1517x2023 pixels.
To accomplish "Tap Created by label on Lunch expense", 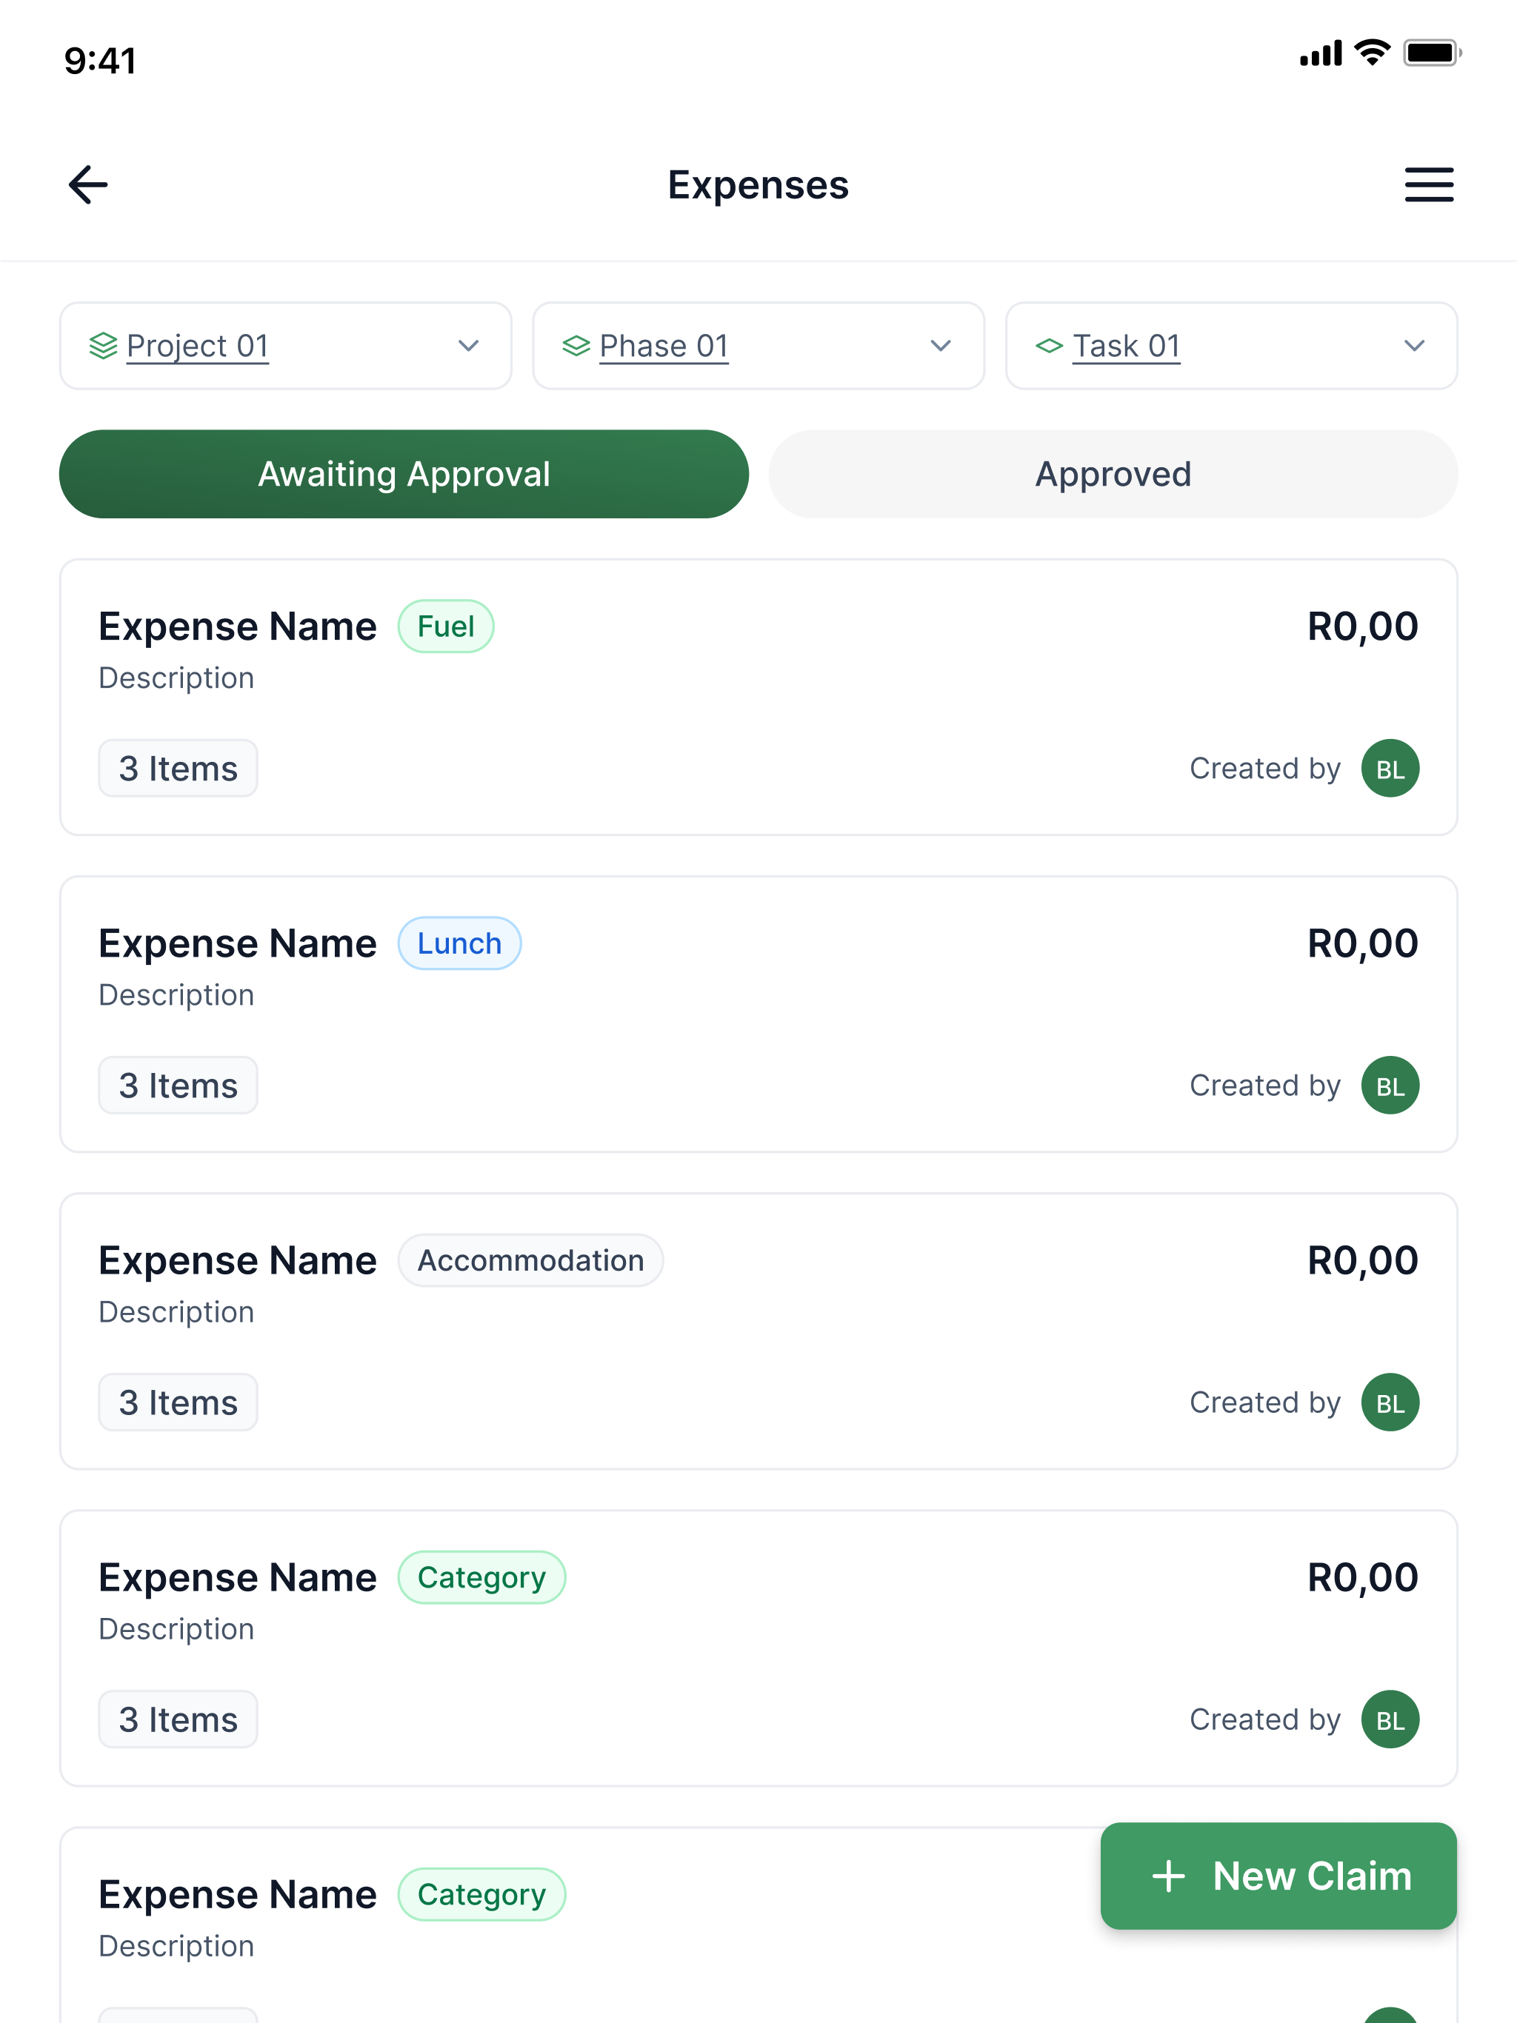I will pyautogui.click(x=1264, y=1086).
